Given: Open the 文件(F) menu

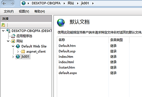Looking at the screenshot, I should click(x=9, y=11).
